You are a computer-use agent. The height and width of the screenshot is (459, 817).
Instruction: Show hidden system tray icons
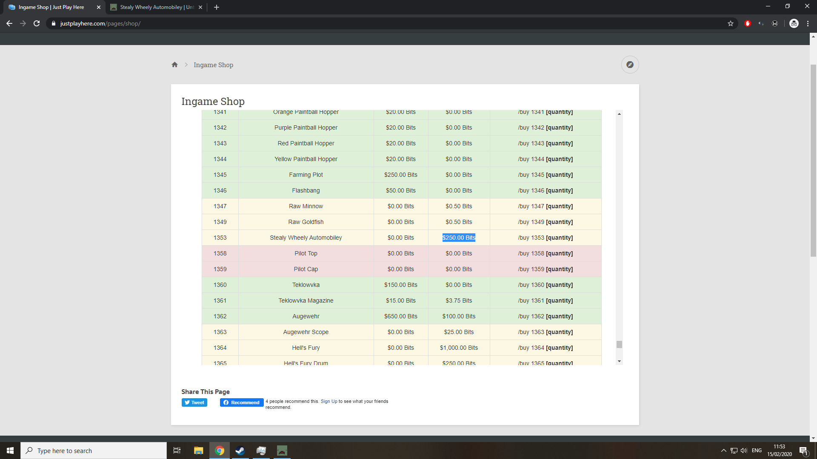(723, 450)
